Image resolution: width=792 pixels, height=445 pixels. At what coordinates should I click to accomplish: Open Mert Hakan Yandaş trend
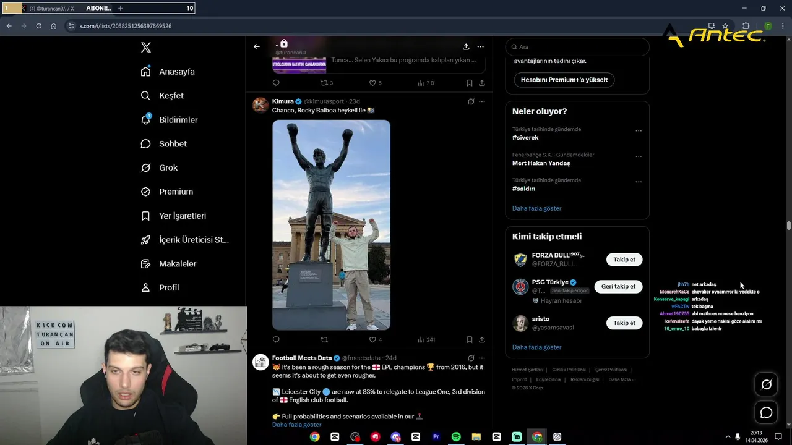point(541,163)
